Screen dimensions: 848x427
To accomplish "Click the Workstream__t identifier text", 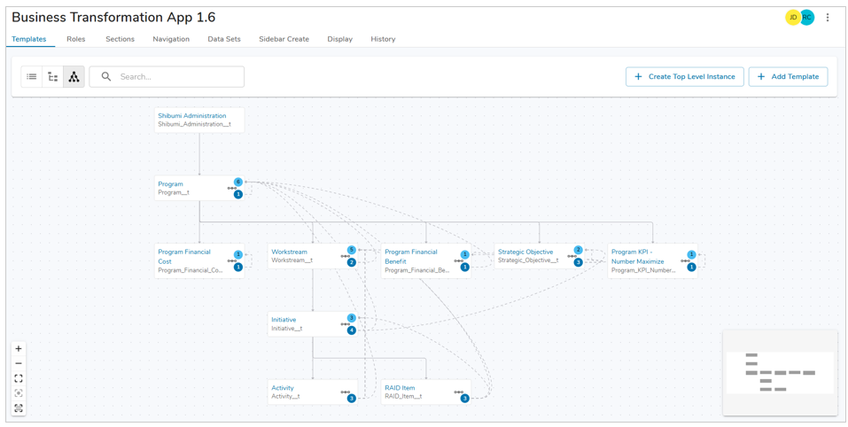I will tap(292, 260).
